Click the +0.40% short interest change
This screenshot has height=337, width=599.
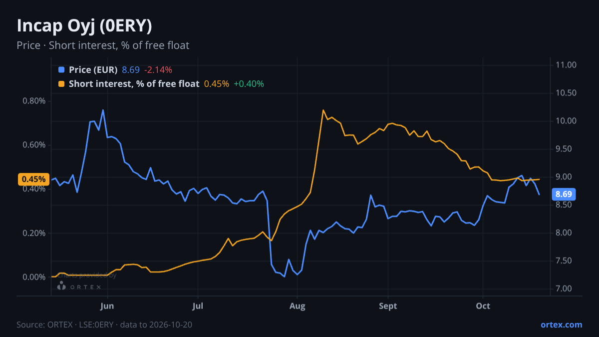(249, 84)
